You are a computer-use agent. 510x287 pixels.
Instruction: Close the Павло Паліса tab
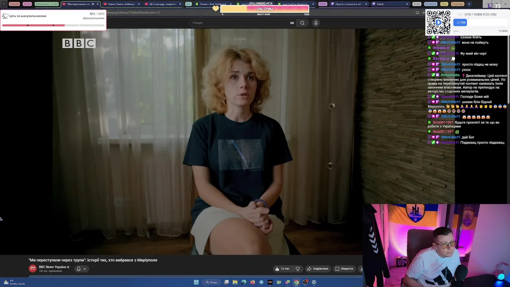(x=139, y=4)
